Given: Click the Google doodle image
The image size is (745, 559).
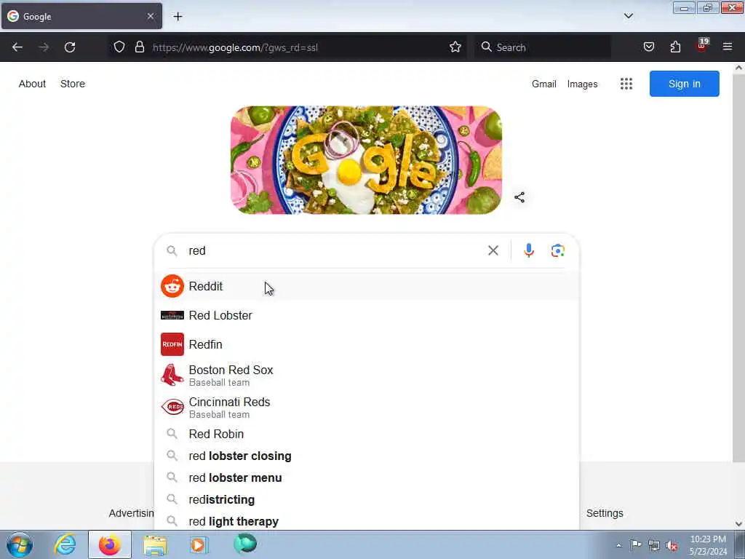Looking at the screenshot, I should (x=366, y=159).
